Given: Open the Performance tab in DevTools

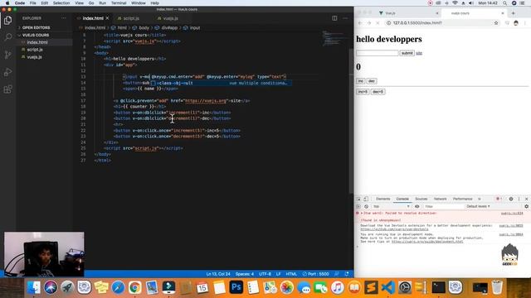Looking at the screenshot, I should 462,199.
